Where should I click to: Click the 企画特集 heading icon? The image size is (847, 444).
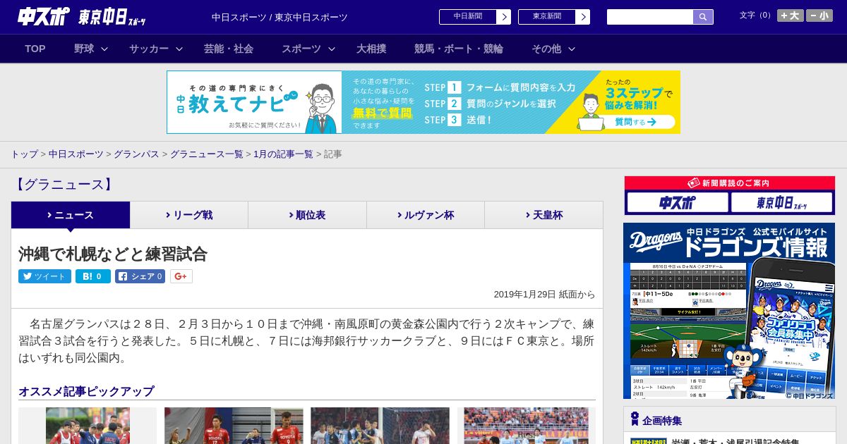(x=635, y=420)
